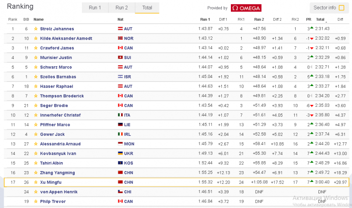Click the Name column header
The width and height of the screenshot is (352, 208).
[x=39, y=19]
